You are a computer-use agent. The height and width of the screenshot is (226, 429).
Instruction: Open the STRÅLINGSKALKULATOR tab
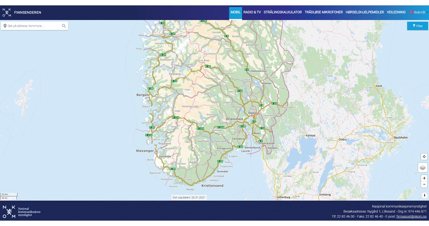pos(282,13)
